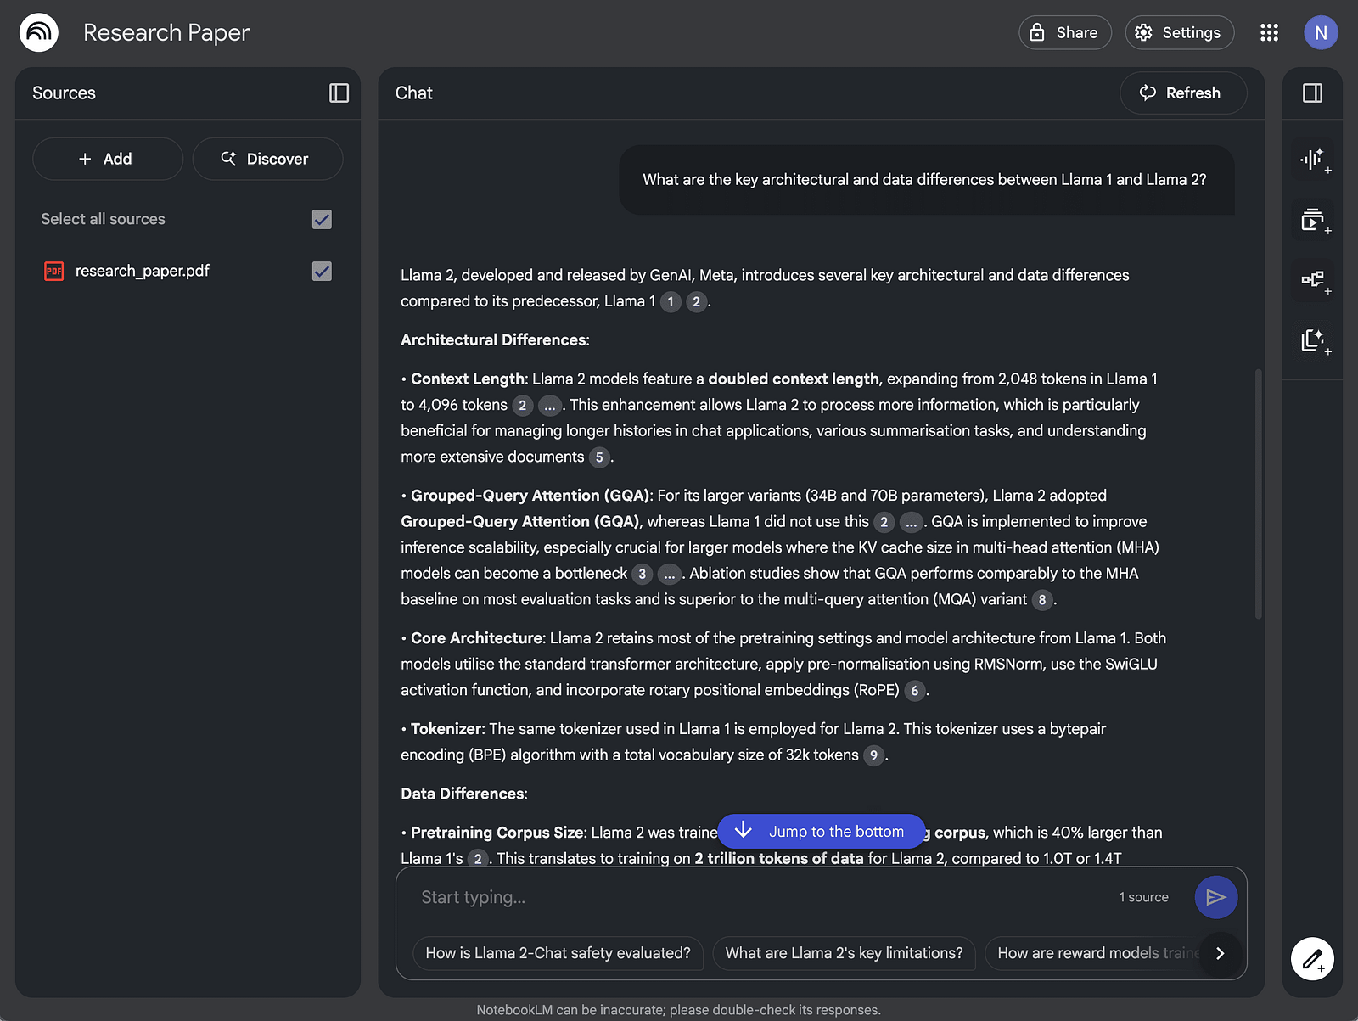Viewport: 1358px width, 1021px height.
Task: Send the chat message
Action: tap(1215, 897)
